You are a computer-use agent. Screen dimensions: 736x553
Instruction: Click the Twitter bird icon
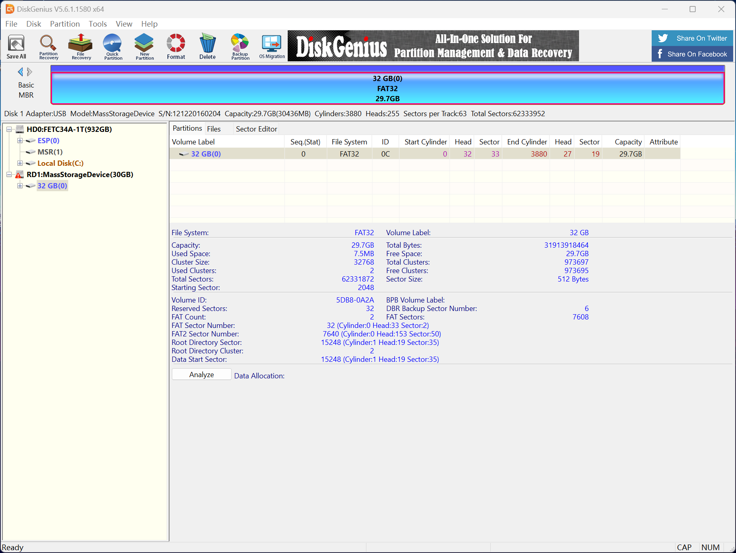point(663,38)
